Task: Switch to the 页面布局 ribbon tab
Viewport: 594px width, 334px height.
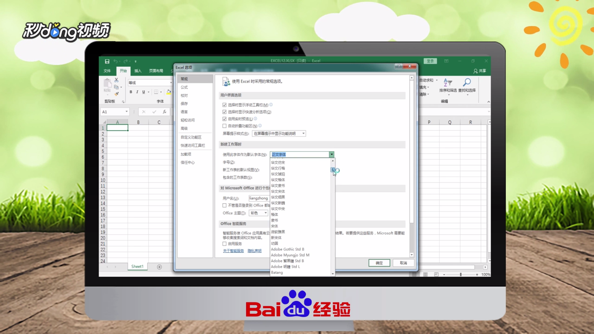Action: [x=156, y=71]
